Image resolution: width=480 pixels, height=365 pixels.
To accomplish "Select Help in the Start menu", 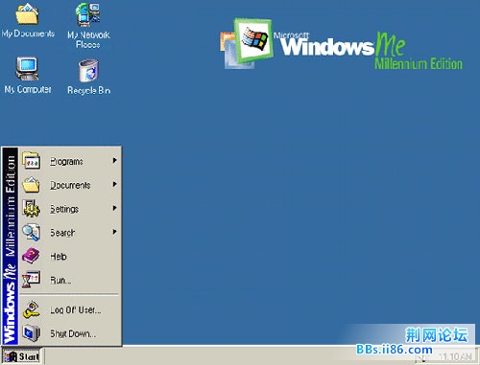I will coord(70,256).
